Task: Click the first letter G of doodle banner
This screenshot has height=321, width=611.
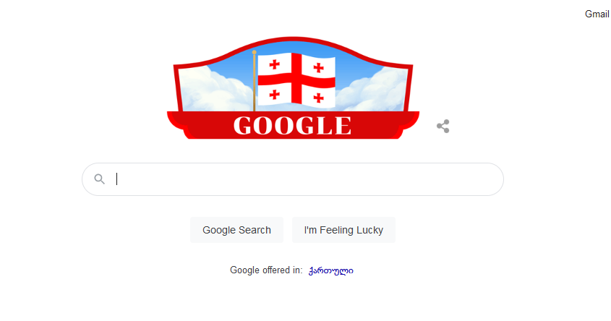Action: pos(243,126)
